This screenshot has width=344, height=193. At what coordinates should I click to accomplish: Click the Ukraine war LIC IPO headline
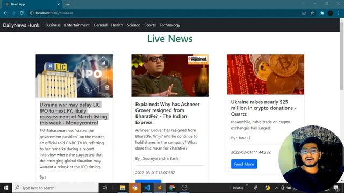(x=74, y=114)
